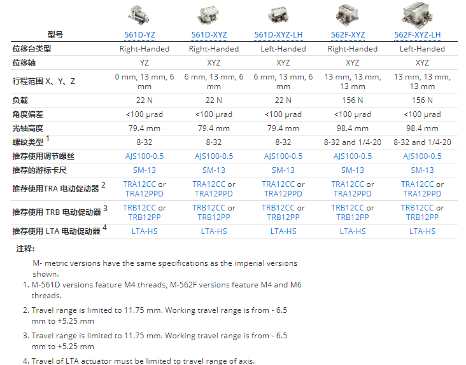Screen dimensions: 466x365
Task: Open TRB12PP link in 561D-XYZ column
Action: click(214, 217)
